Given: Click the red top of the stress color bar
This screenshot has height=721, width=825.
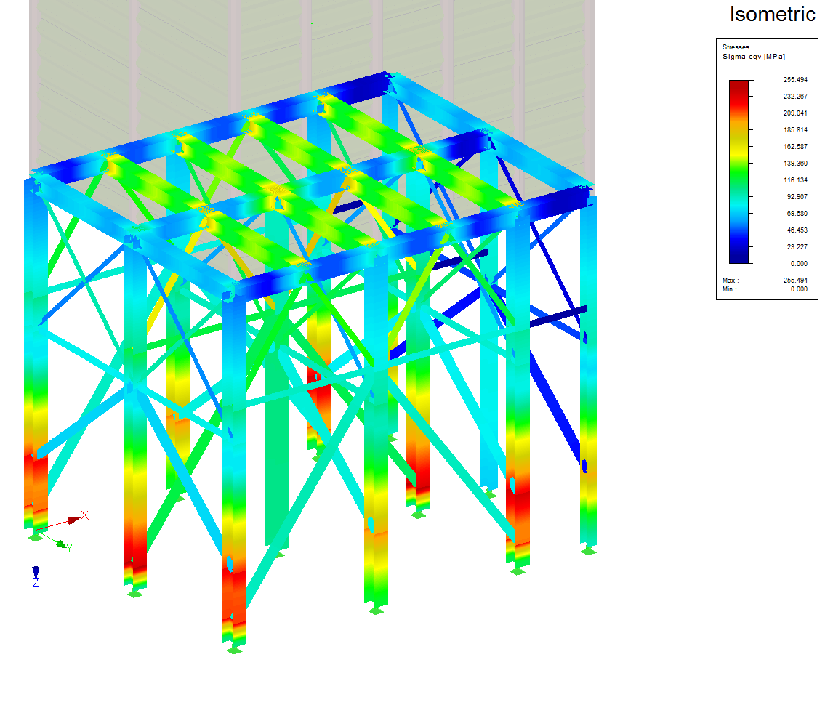Looking at the screenshot, I should click(x=739, y=89).
